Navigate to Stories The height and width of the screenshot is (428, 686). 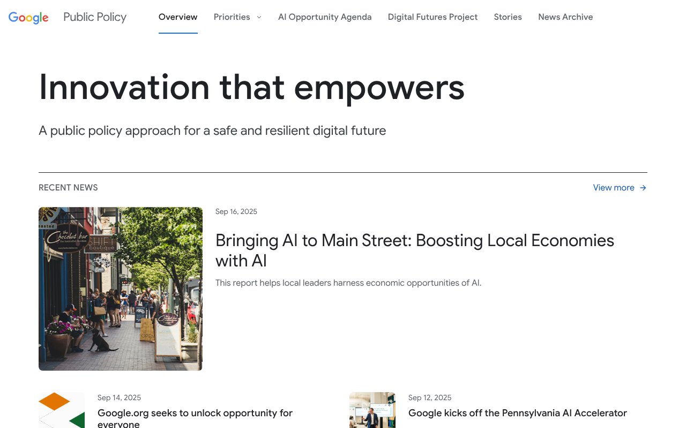[x=508, y=17]
